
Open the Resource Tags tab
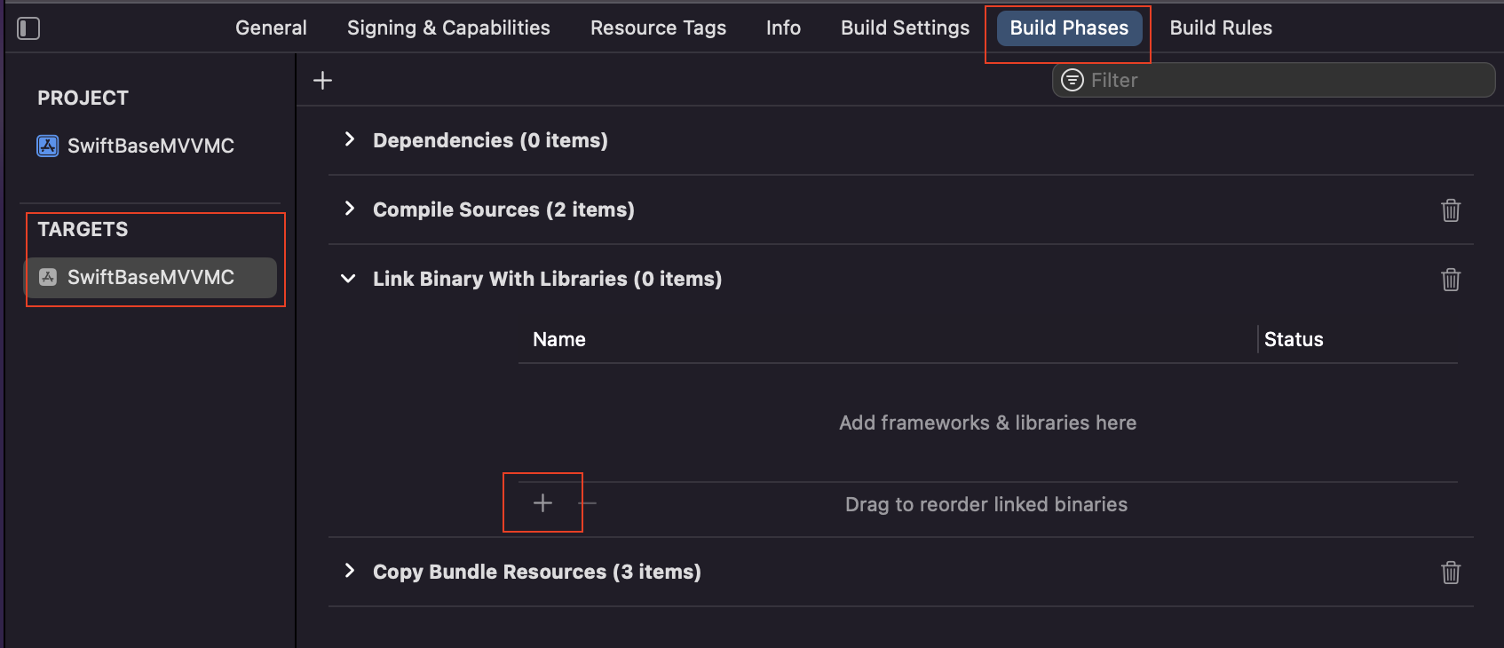(x=658, y=28)
